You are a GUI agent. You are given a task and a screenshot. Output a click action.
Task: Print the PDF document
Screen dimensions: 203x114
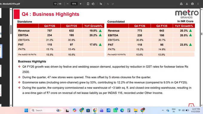click(x=192, y=4)
